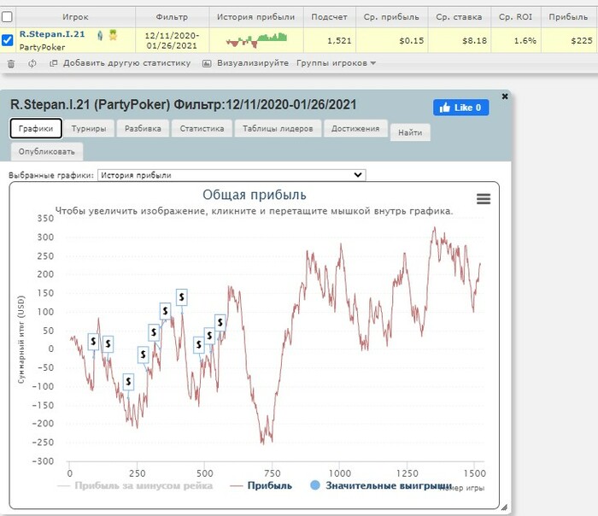Open the 'История прибыли' chart selector dropdown
The width and height of the screenshot is (598, 516).
pyautogui.click(x=232, y=175)
